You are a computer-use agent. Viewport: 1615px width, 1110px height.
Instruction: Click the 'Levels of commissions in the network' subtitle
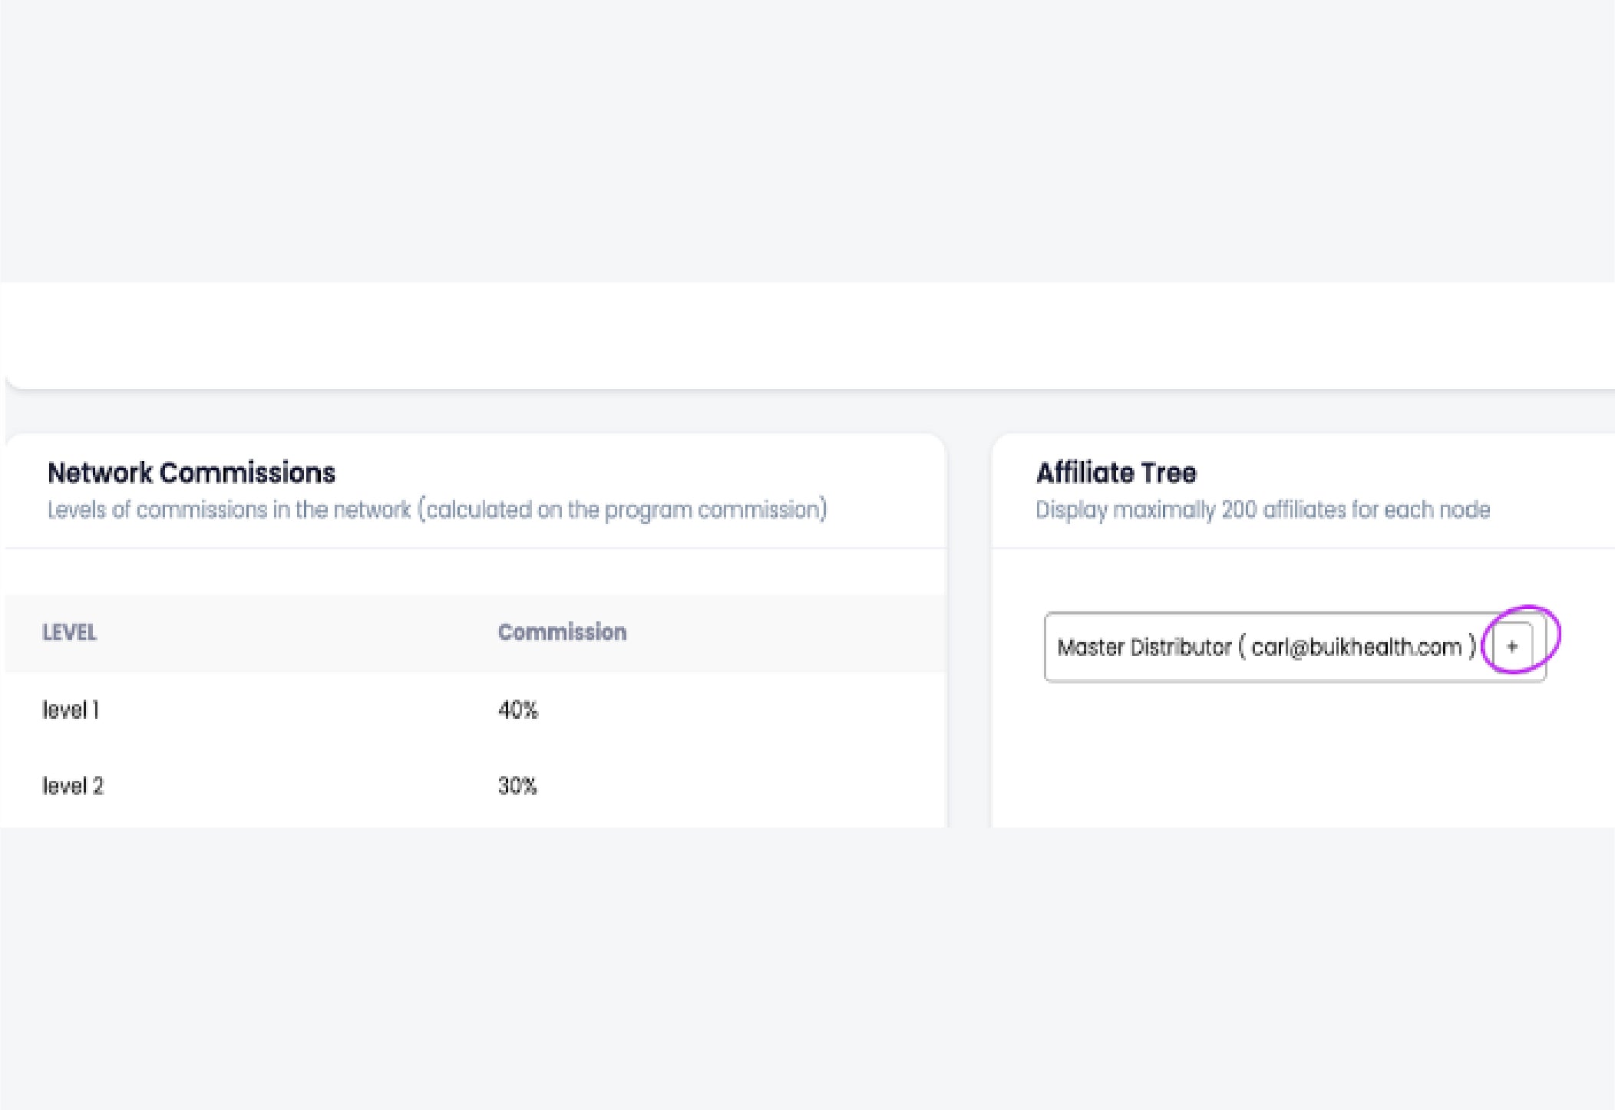pos(229,510)
